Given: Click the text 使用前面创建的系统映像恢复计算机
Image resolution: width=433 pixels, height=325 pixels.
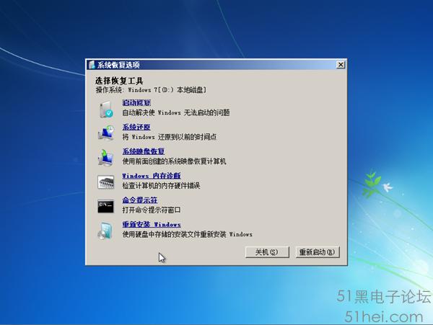Looking at the screenshot, I should click(x=174, y=161).
